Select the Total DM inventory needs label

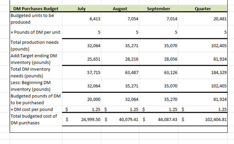pos(36,72)
